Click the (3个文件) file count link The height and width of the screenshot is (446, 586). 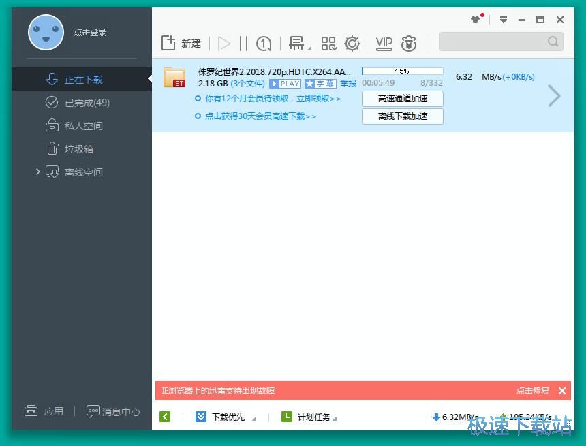click(x=248, y=84)
